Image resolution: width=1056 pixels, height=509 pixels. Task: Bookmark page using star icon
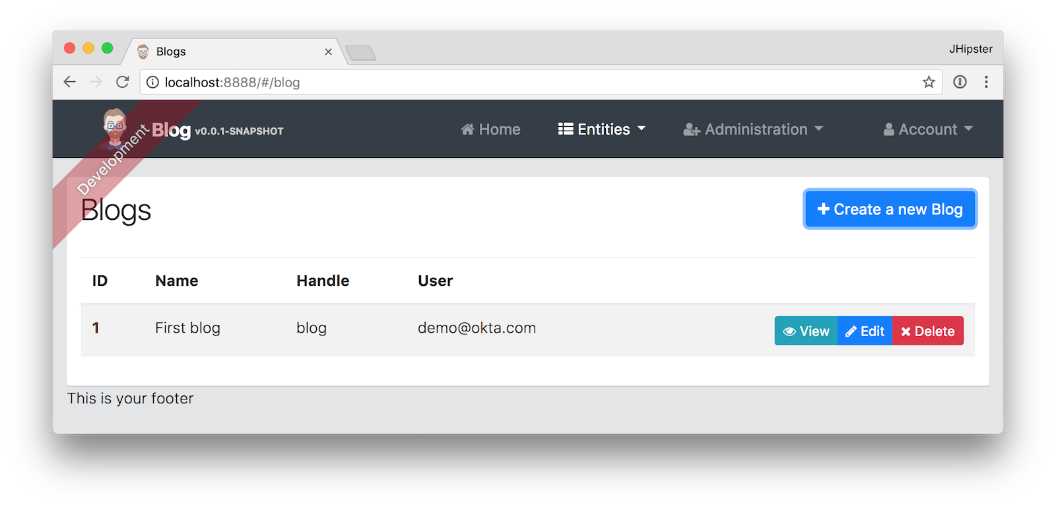[929, 82]
